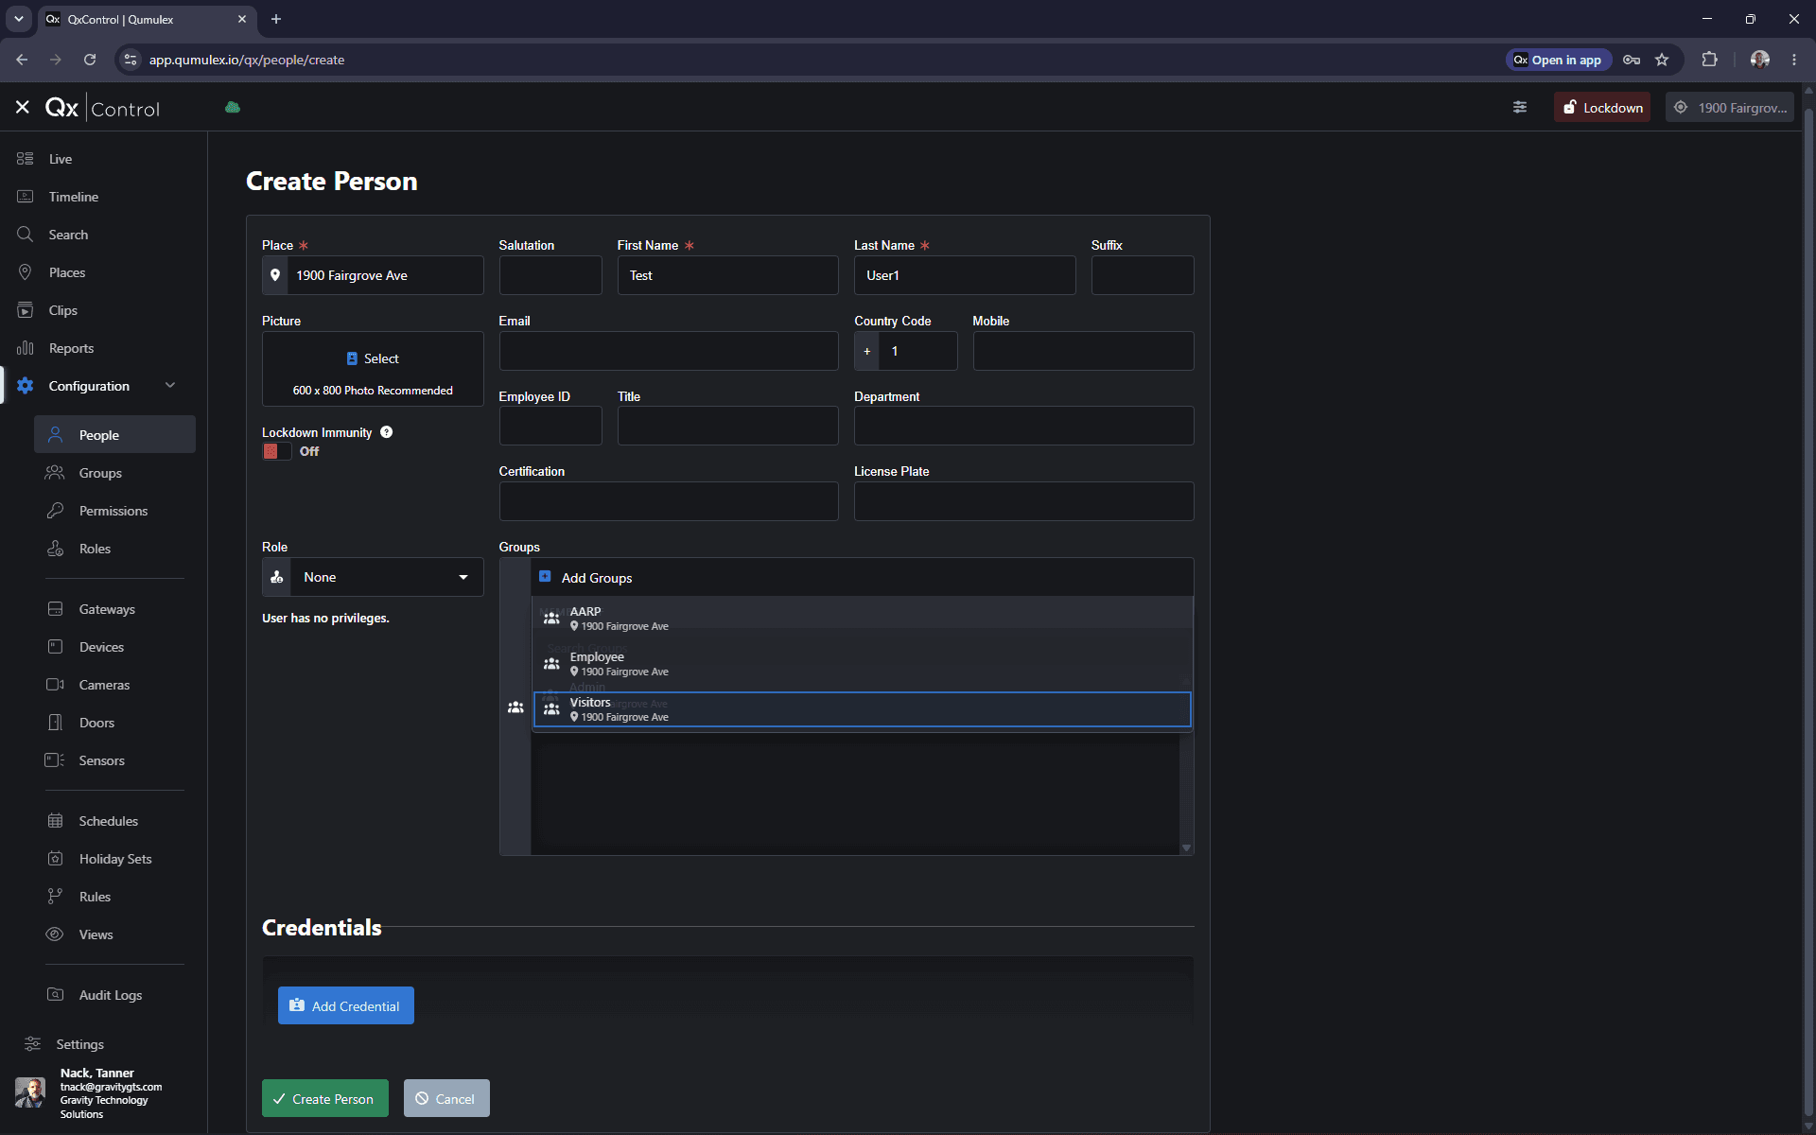Open the 1900 Fairgrov... place selector
The height and width of the screenshot is (1135, 1816).
pyautogui.click(x=1730, y=108)
